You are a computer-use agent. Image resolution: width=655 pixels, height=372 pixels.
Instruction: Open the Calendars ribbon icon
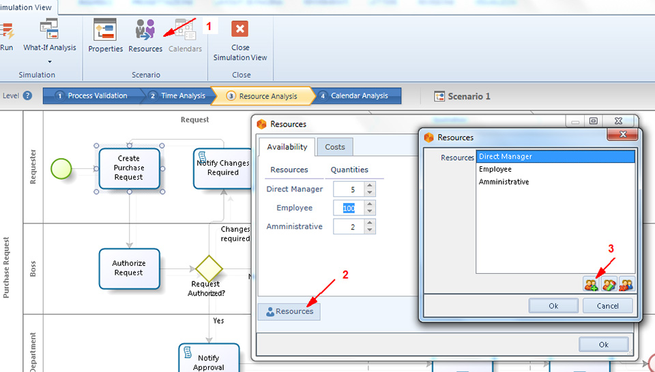pos(185,35)
